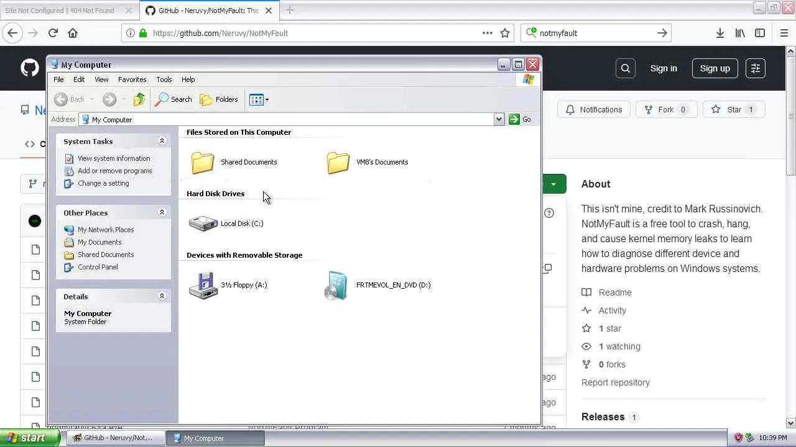The height and width of the screenshot is (447, 796).
Task: Open the Shared Documents folder icon
Action: pos(203,163)
